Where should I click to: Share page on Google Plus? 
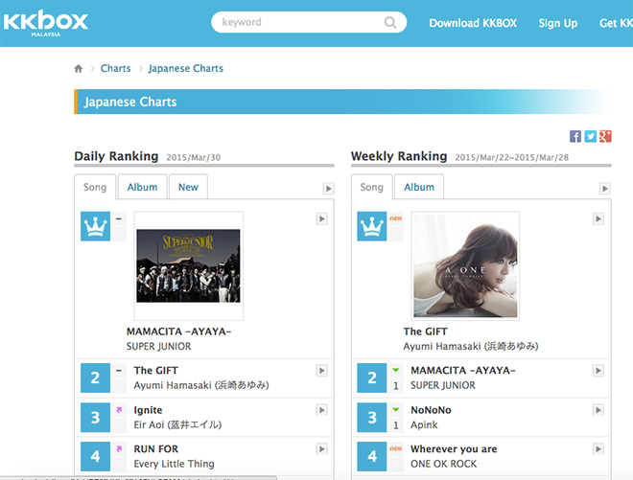pyautogui.click(x=605, y=136)
